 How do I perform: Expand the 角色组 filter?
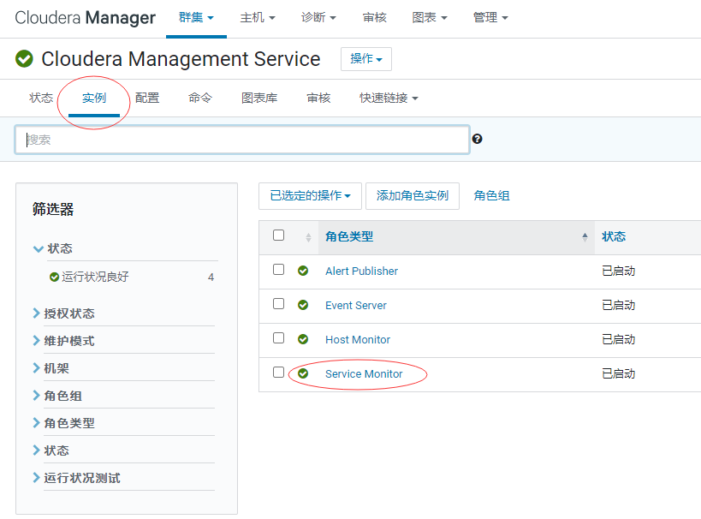click(57, 396)
